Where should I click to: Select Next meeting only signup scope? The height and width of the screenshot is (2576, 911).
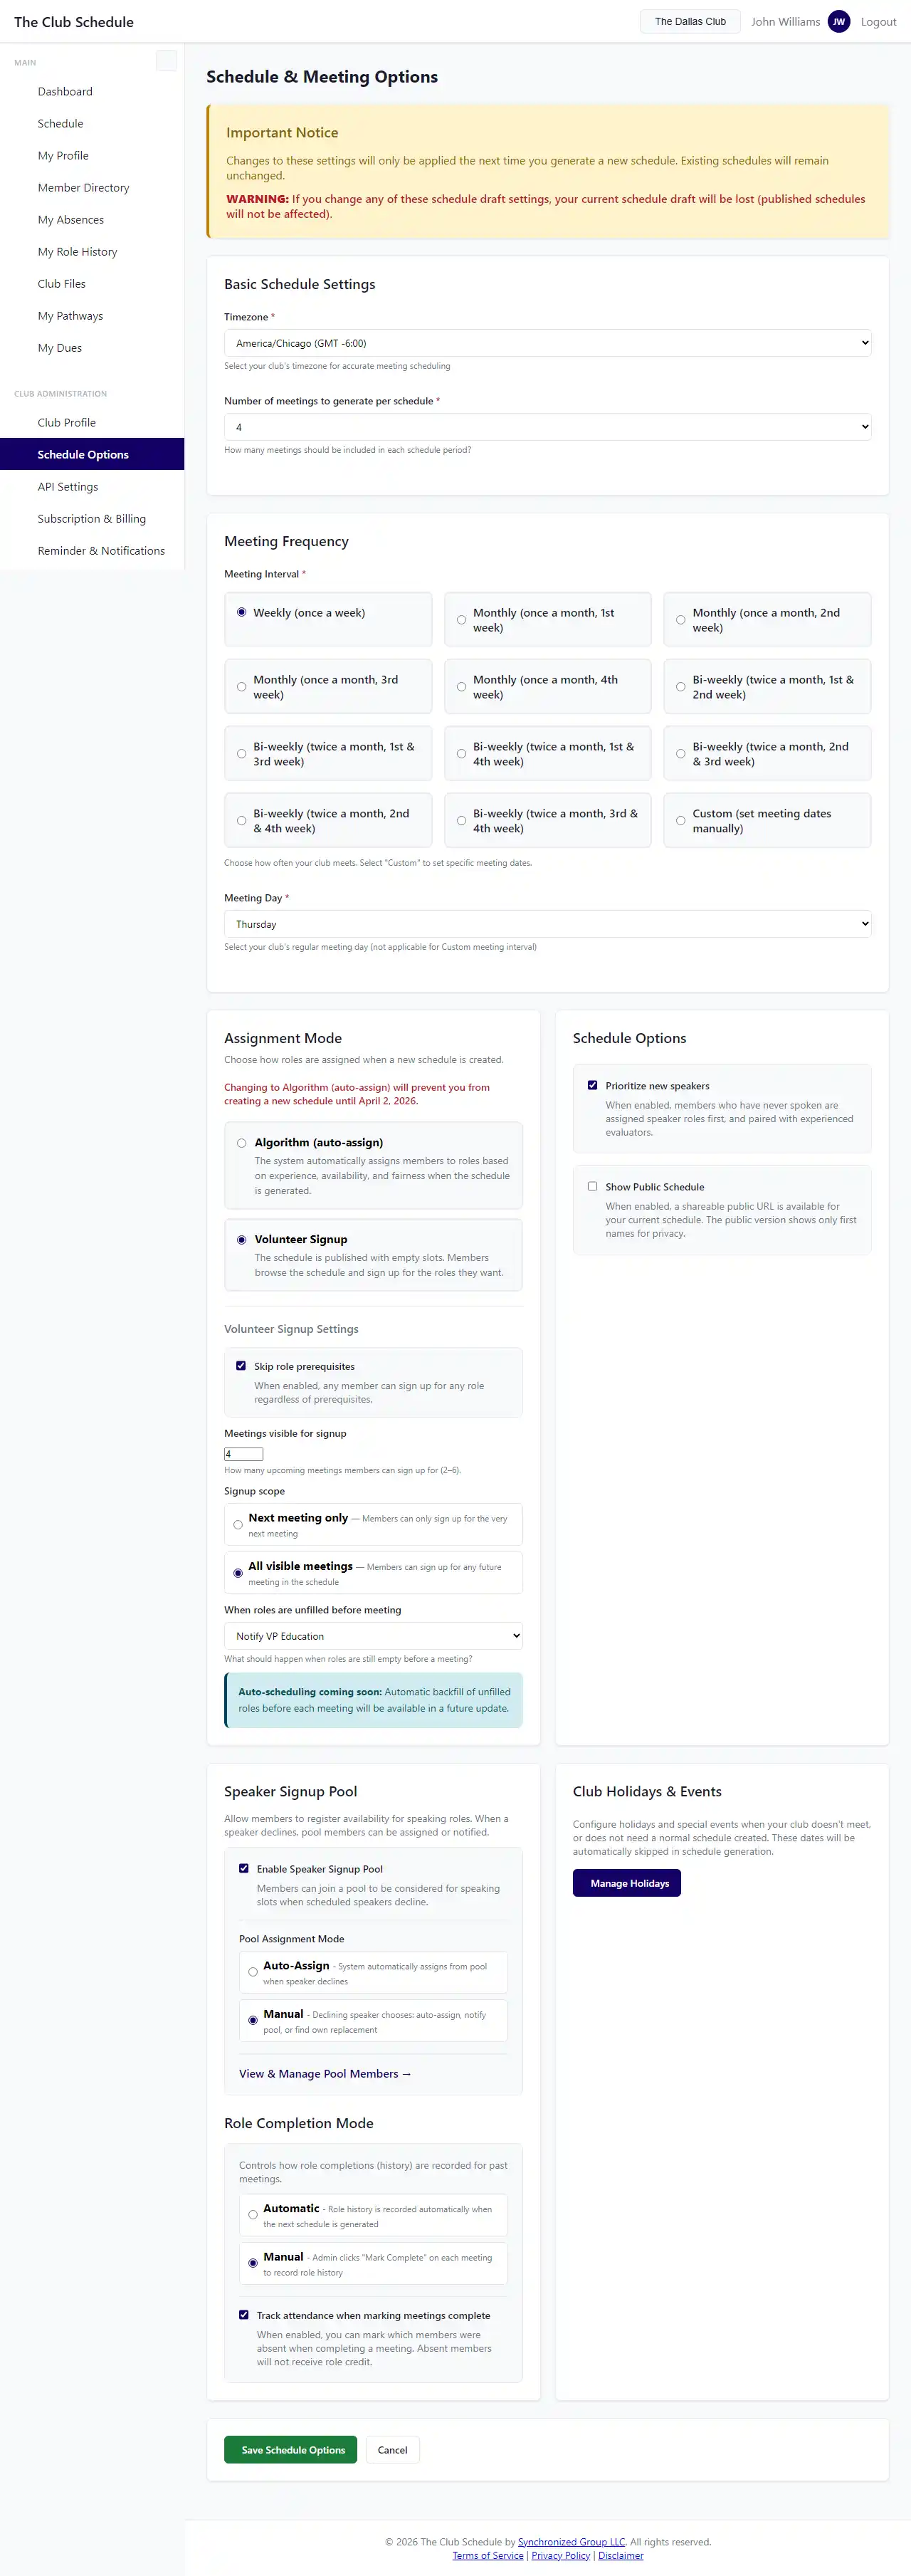pyautogui.click(x=238, y=1524)
